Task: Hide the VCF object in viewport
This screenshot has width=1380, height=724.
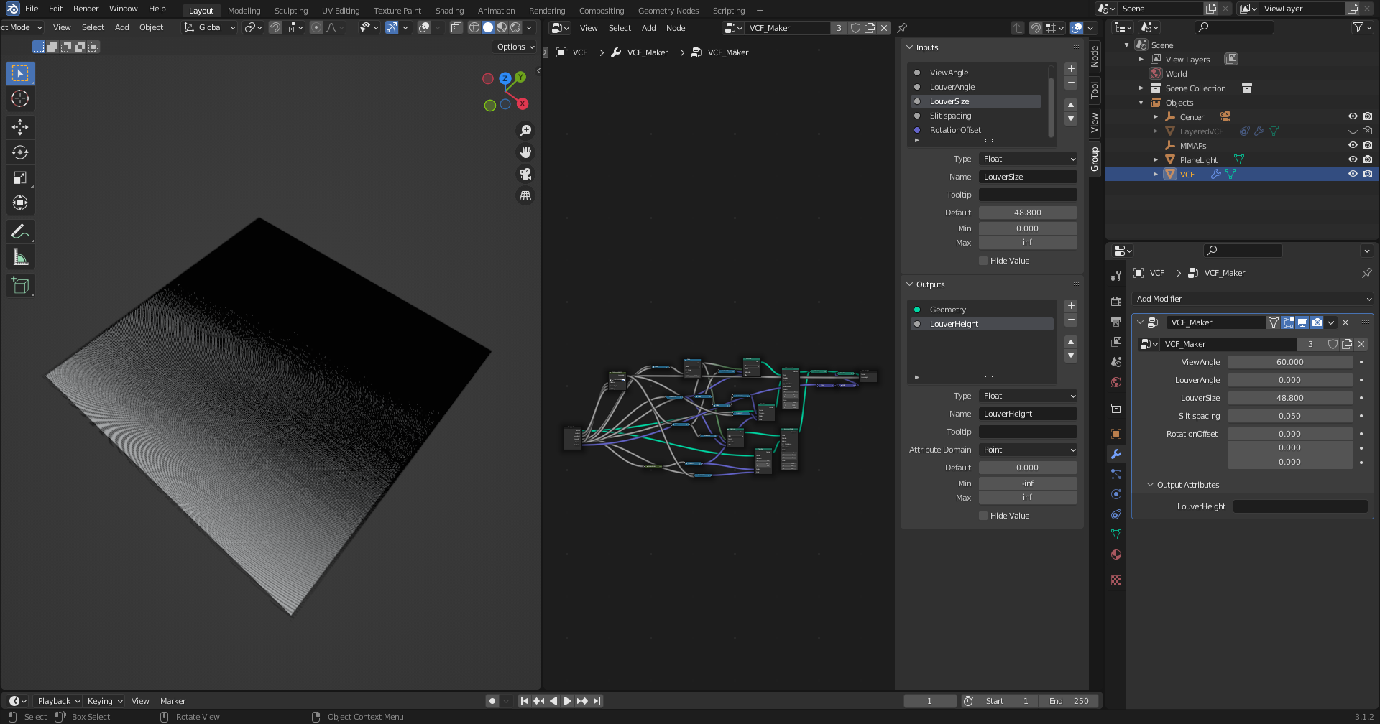Action: click(1353, 174)
